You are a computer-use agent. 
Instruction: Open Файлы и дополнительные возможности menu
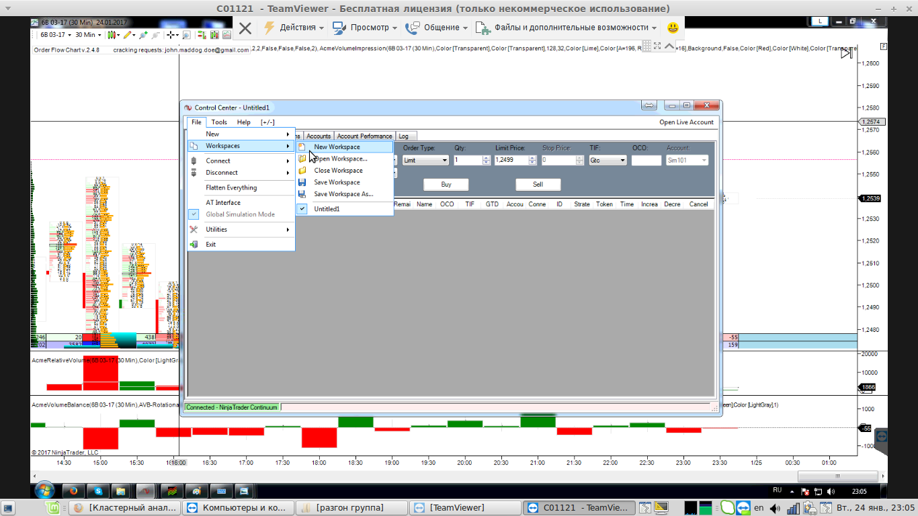pos(567,28)
